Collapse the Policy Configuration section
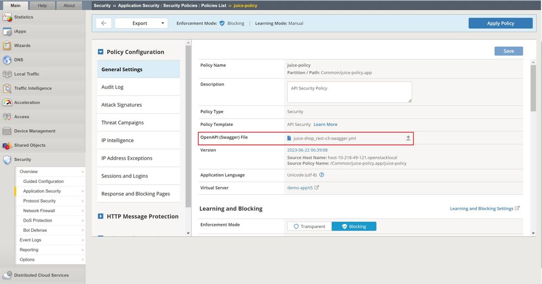Viewport: 542px width, 284px height. [100, 52]
